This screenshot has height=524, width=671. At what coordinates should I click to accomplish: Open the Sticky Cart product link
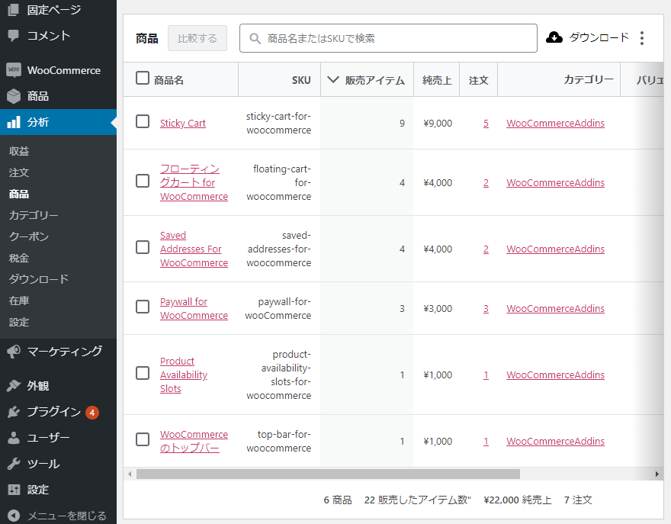pyautogui.click(x=183, y=124)
